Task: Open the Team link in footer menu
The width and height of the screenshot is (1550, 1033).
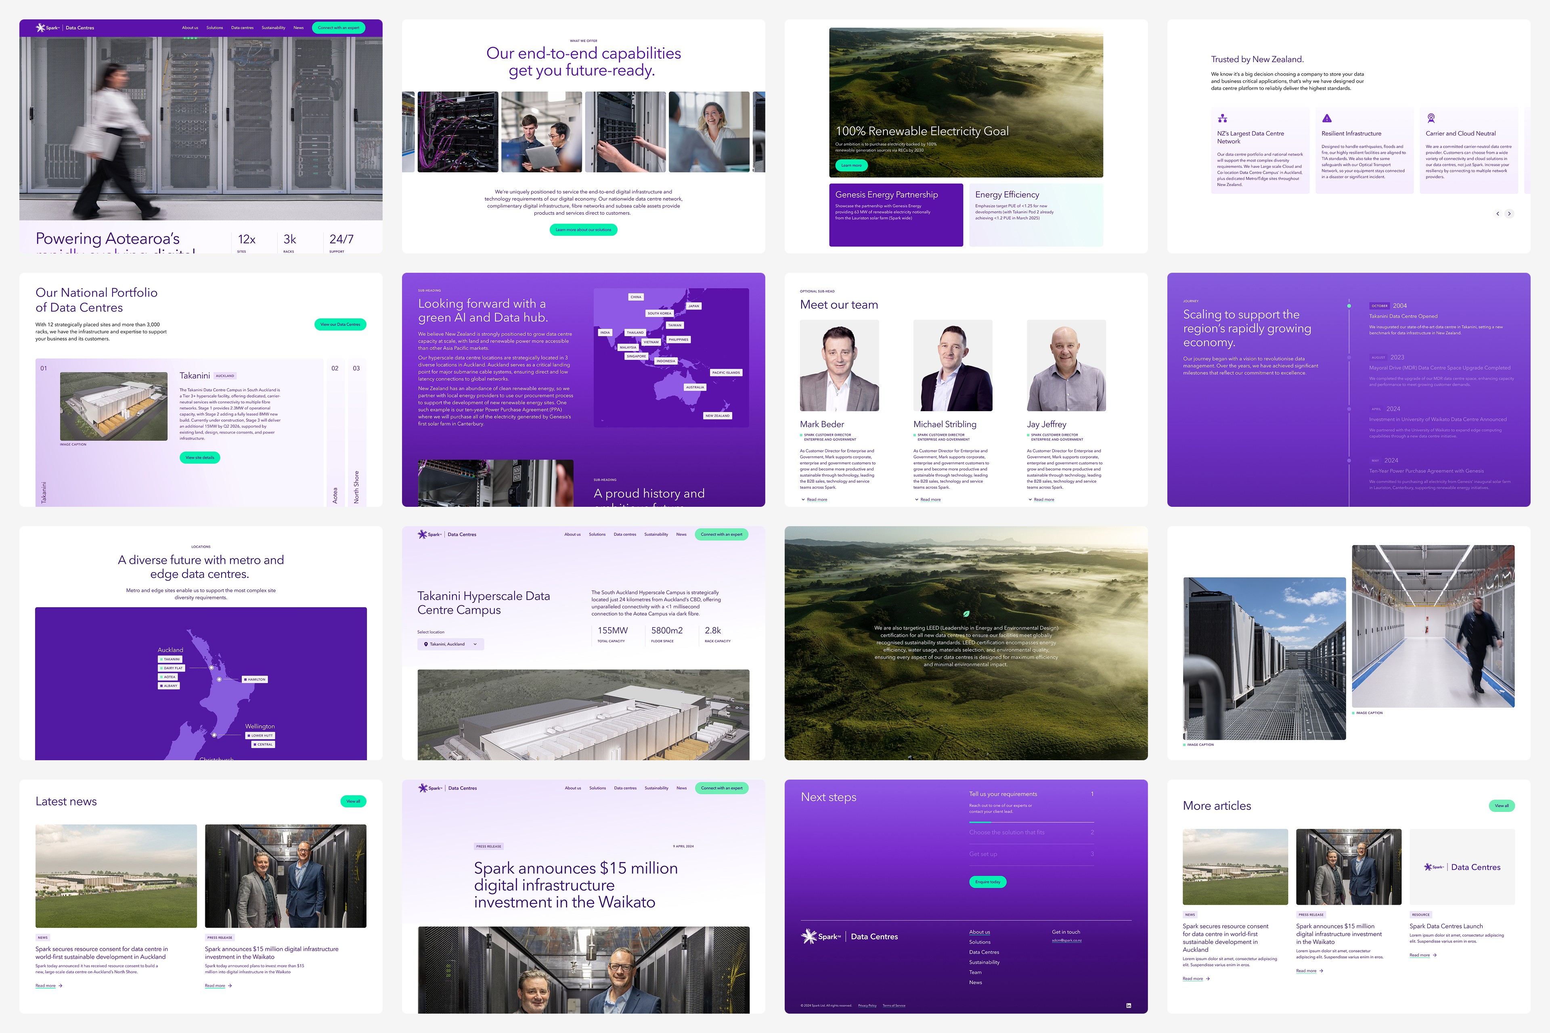Action: click(975, 972)
